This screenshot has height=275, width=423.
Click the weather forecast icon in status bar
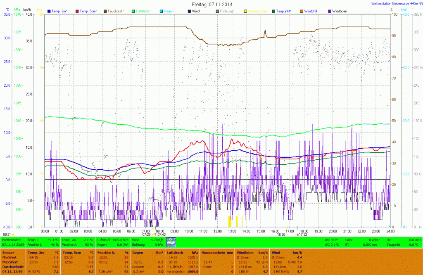tap(171, 242)
